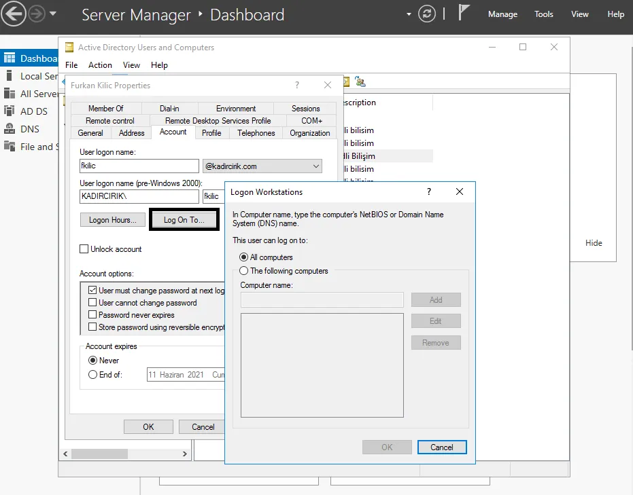Select End of account expiration option

[x=93, y=374]
